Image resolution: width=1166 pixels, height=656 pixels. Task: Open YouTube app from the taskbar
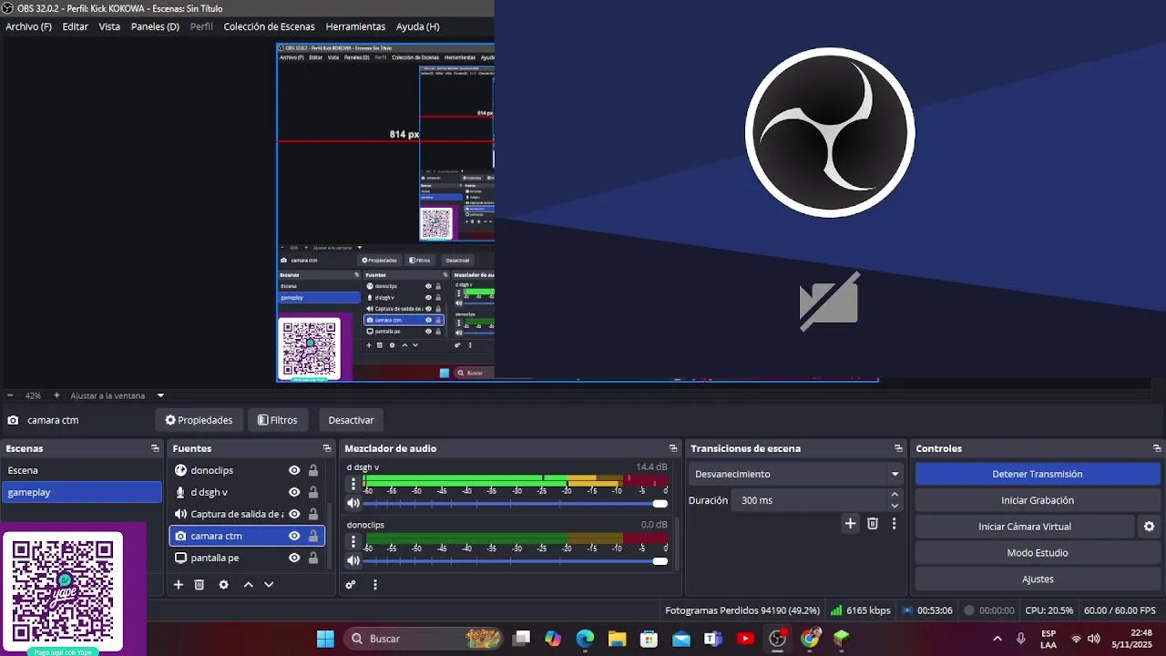[x=745, y=639]
